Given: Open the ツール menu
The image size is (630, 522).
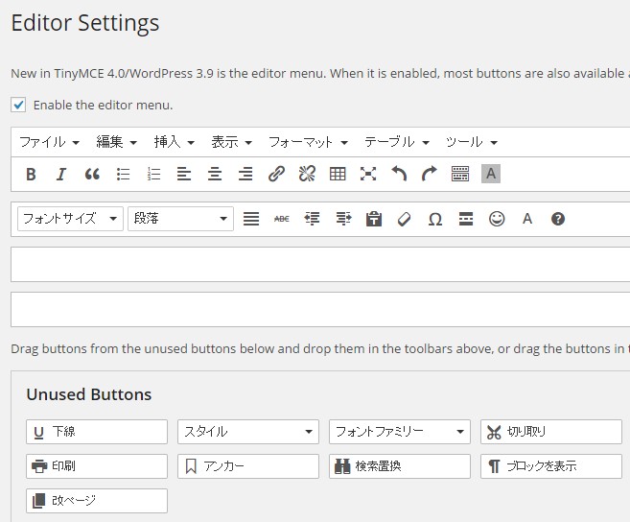Looking at the screenshot, I should [471, 142].
